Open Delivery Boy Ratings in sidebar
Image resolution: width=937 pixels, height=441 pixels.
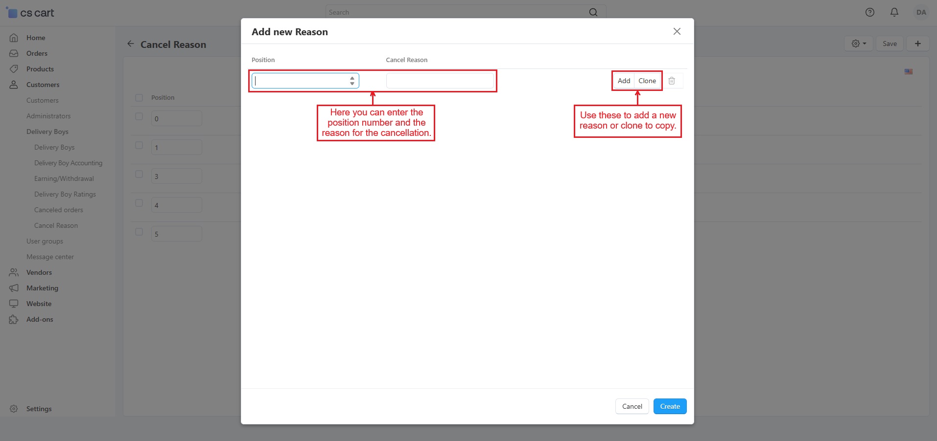(65, 194)
